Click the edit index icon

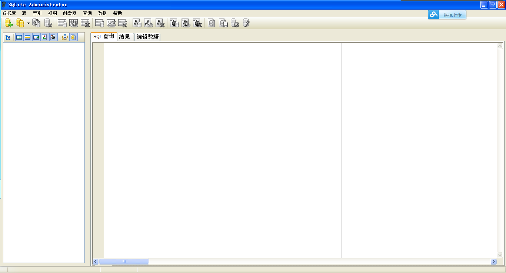(111, 23)
